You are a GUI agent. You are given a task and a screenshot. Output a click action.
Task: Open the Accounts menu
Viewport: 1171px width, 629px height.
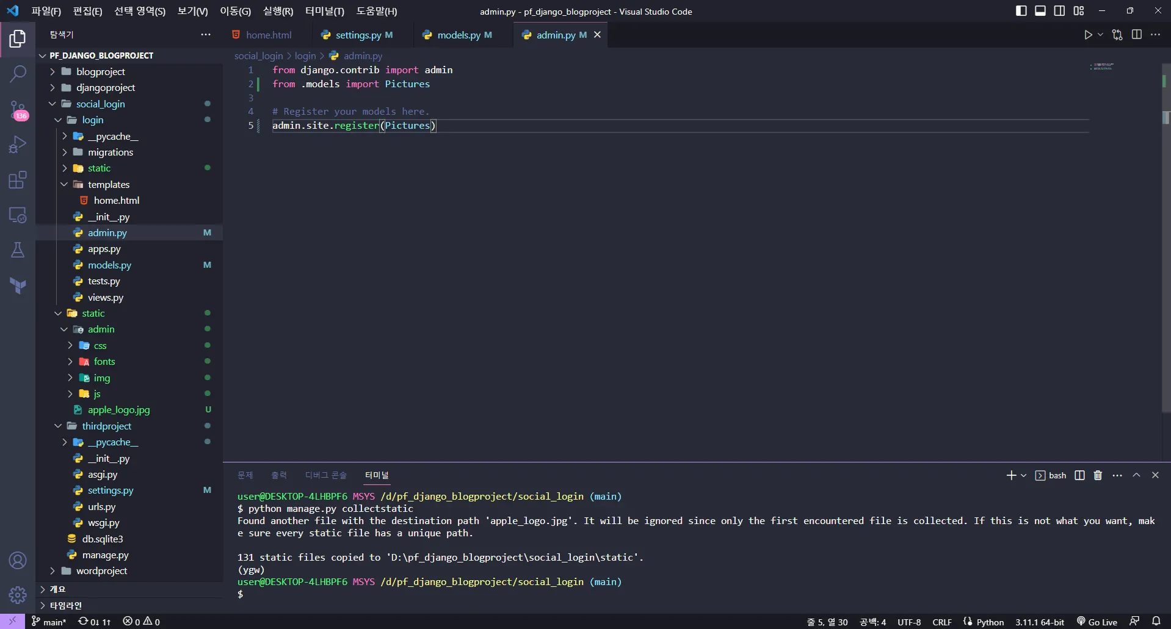(18, 560)
